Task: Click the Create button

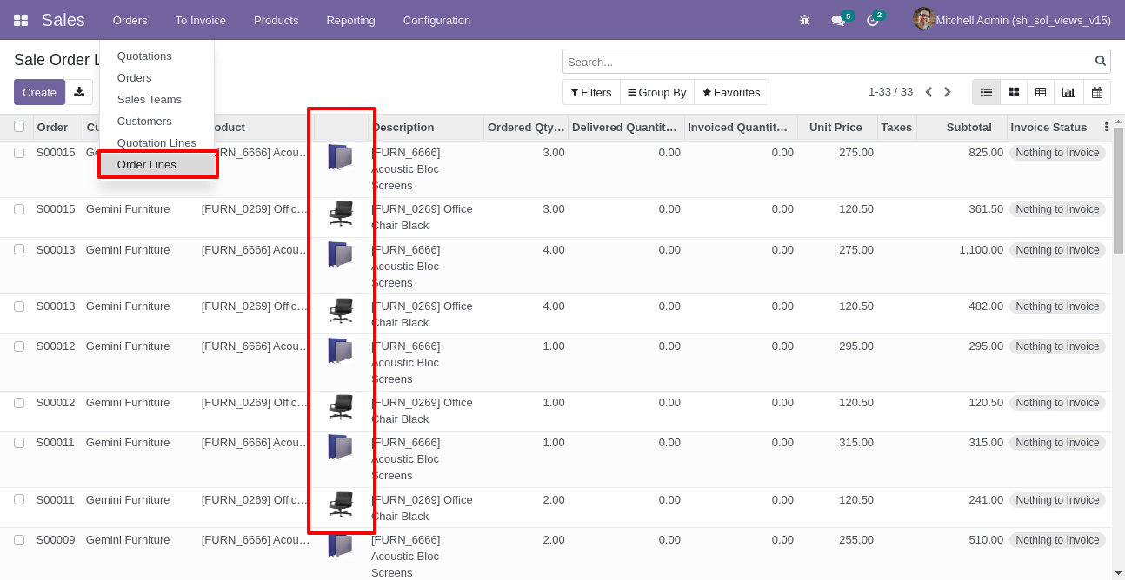Action: [x=39, y=92]
